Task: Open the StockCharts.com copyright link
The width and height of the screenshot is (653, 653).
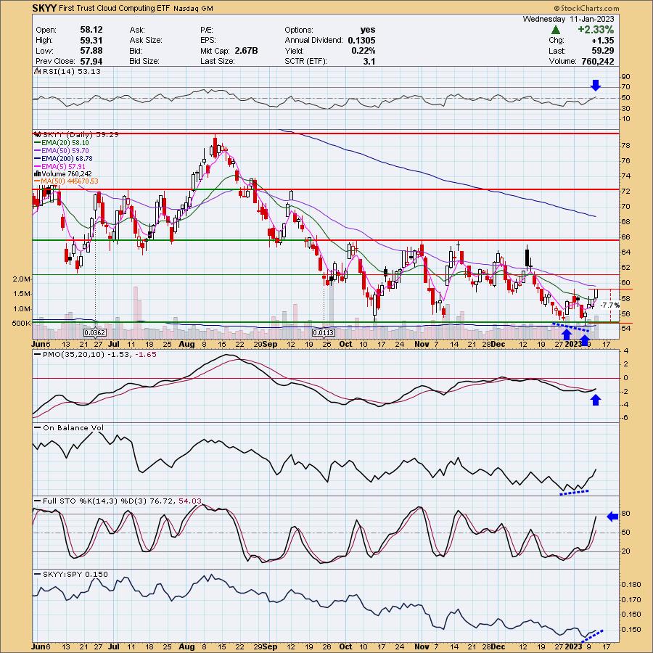Action: [x=586, y=8]
